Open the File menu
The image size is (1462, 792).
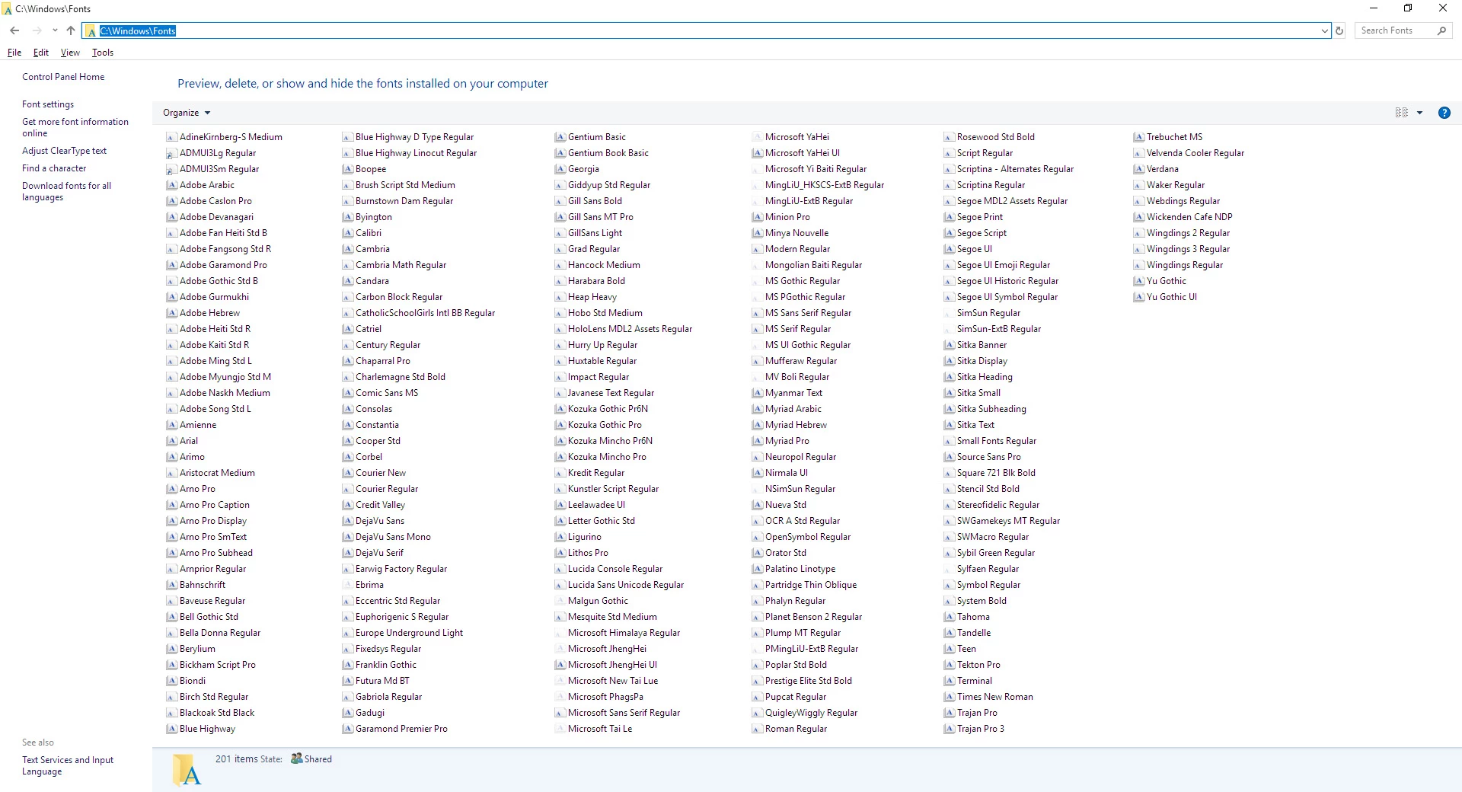(x=14, y=53)
